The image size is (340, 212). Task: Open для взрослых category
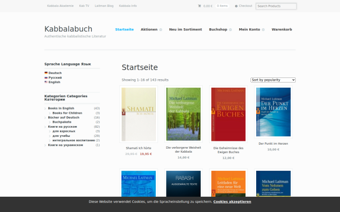coord(63,131)
